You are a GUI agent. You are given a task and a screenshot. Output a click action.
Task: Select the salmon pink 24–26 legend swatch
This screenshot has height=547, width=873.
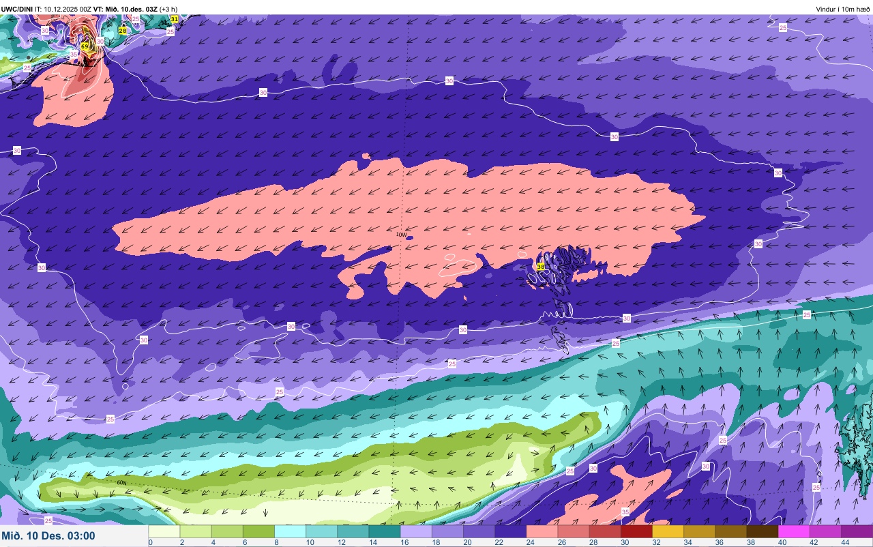542,531
